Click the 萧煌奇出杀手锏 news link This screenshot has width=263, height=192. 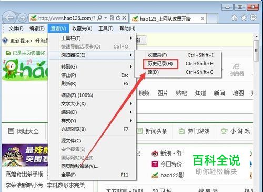tap(24, 174)
